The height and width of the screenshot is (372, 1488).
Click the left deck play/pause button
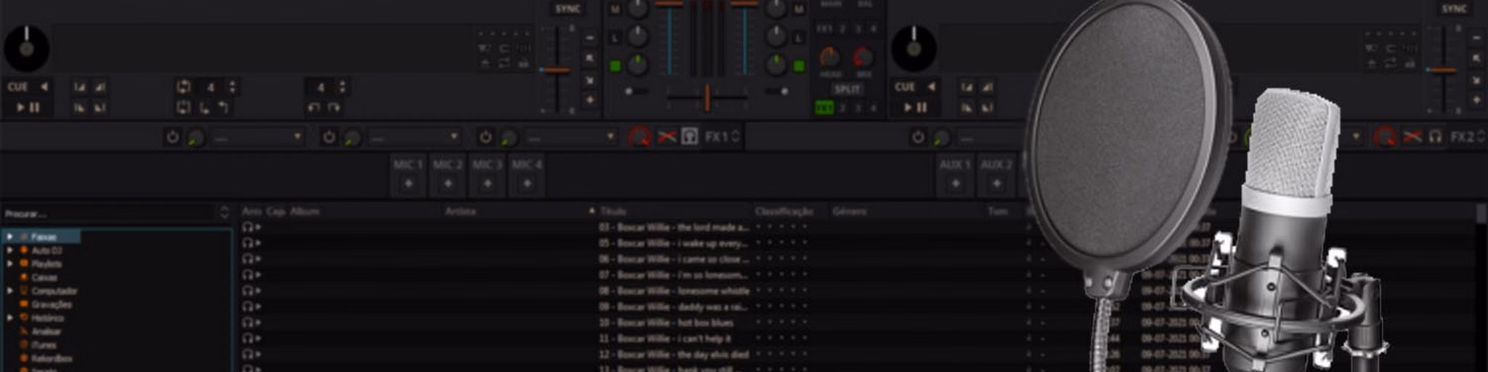click(x=28, y=107)
